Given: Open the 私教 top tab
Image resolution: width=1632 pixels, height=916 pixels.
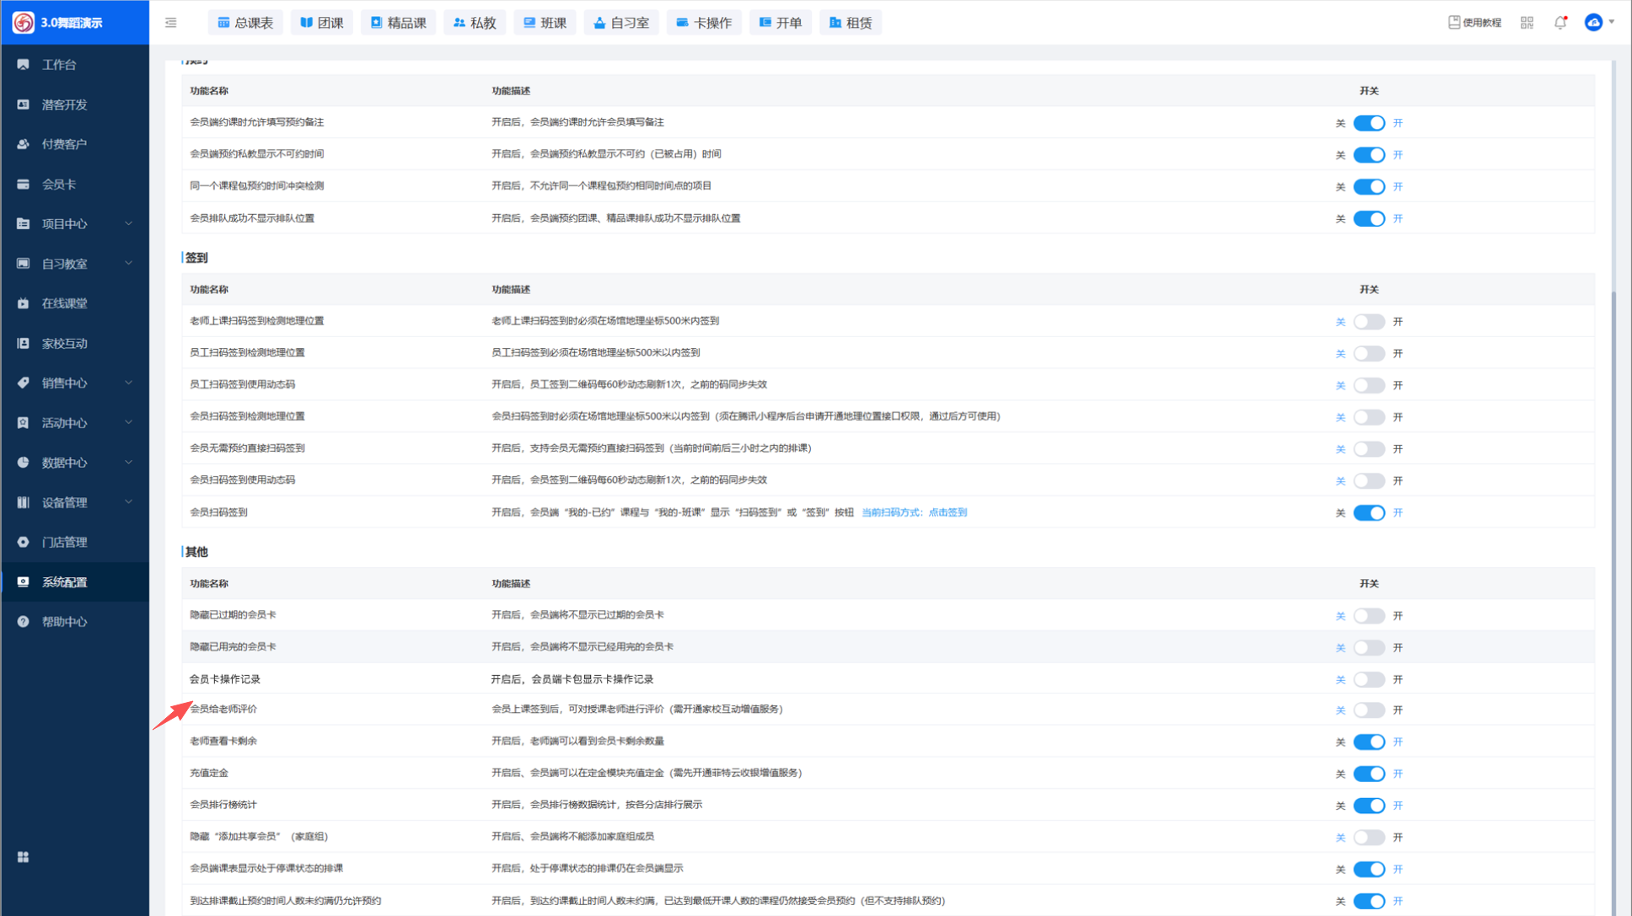Looking at the screenshot, I should pos(475,23).
